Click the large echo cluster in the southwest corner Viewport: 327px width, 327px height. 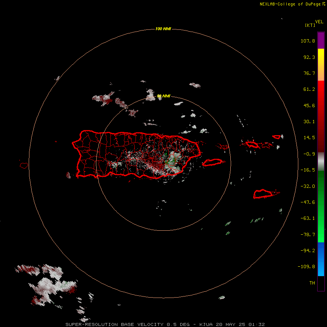point(47,284)
